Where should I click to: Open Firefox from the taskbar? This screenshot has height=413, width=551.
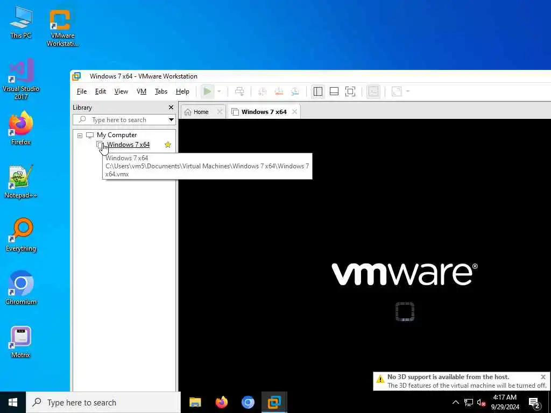click(x=221, y=402)
